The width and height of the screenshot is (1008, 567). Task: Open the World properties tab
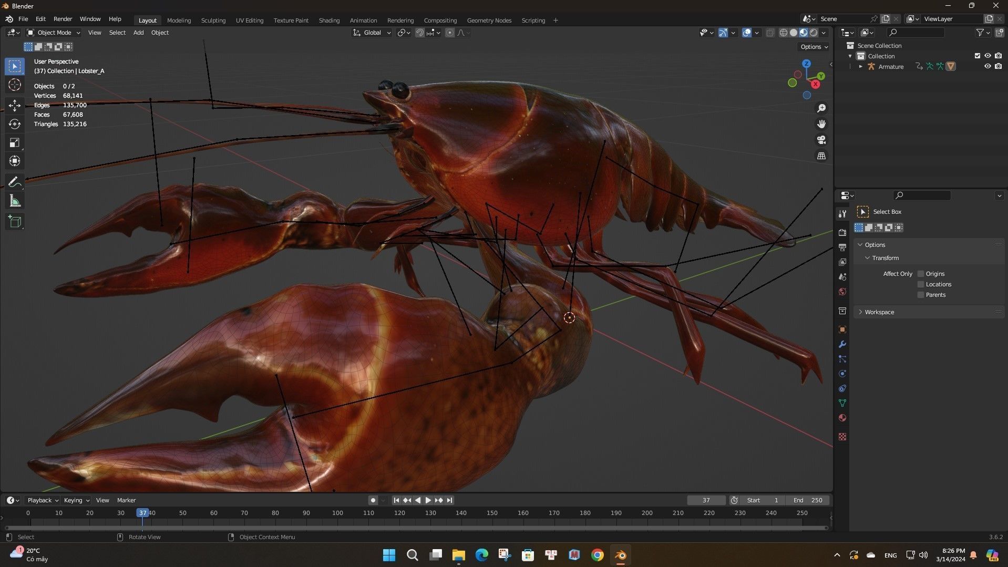coord(842,292)
